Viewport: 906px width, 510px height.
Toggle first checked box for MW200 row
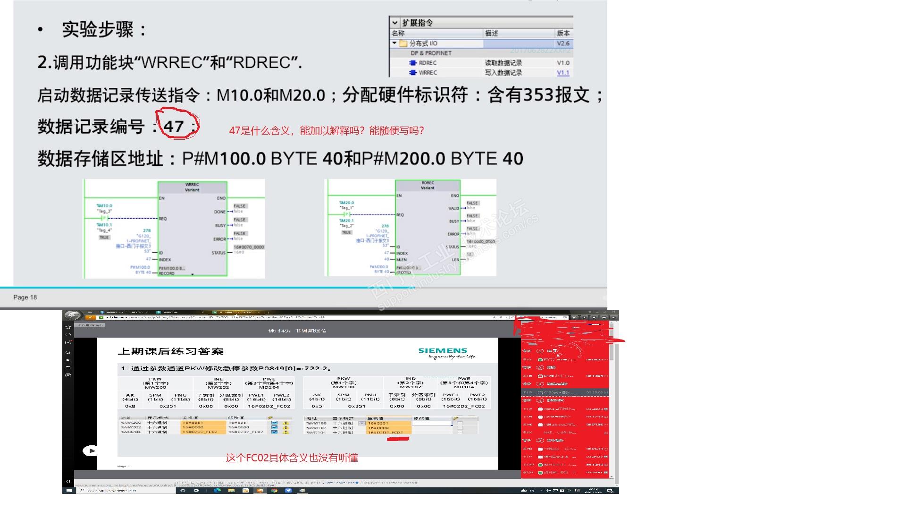[x=275, y=423]
